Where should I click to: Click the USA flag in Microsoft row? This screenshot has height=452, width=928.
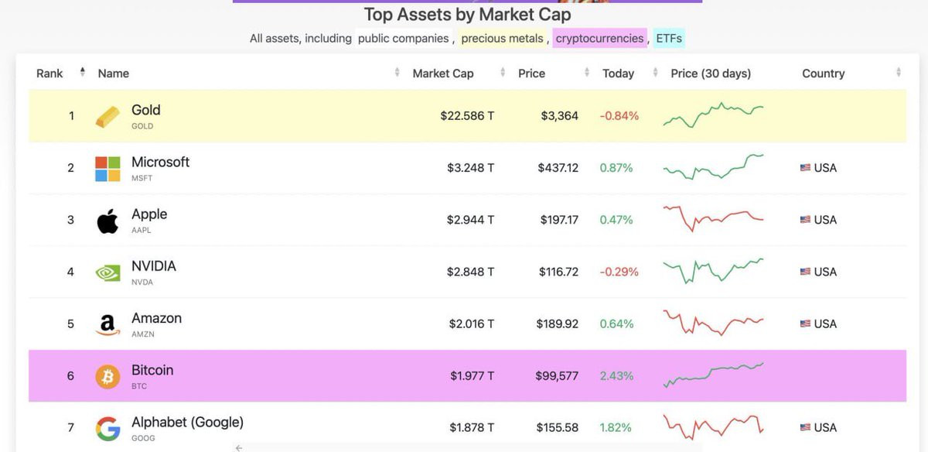(x=805, y=168)
